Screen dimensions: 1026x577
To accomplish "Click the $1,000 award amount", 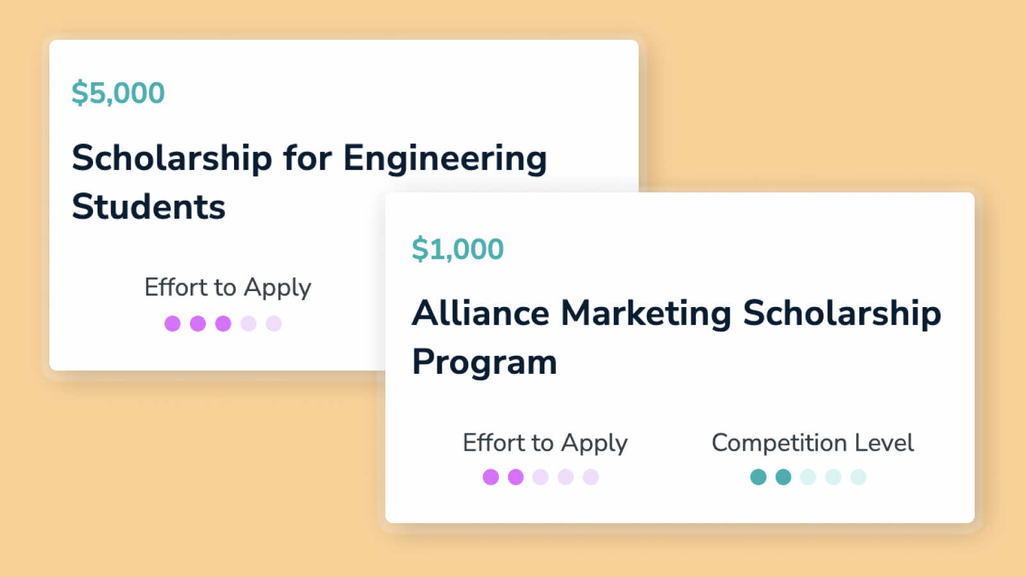I will pos(457,249).
